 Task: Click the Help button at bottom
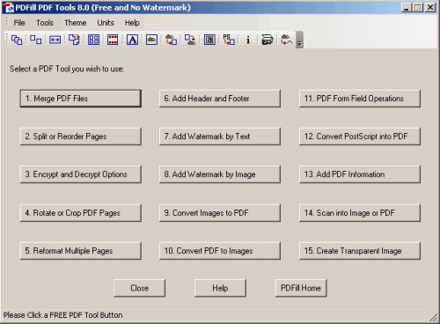click(220, 288)
